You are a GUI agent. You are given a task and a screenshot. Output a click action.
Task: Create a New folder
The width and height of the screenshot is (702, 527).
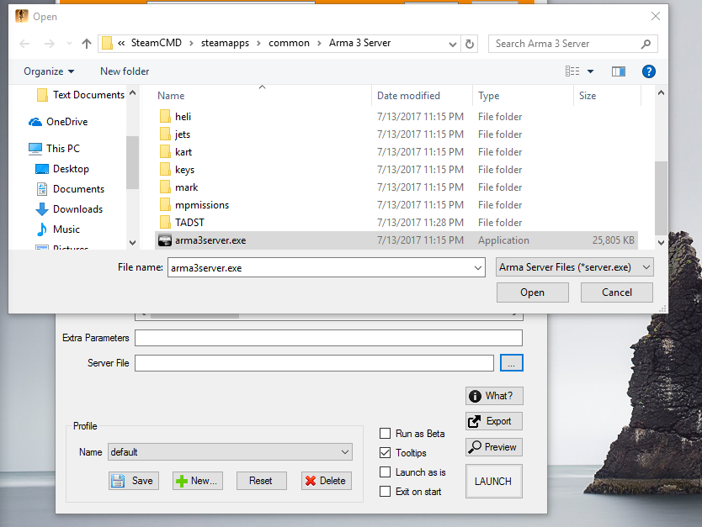coord(125,71)
